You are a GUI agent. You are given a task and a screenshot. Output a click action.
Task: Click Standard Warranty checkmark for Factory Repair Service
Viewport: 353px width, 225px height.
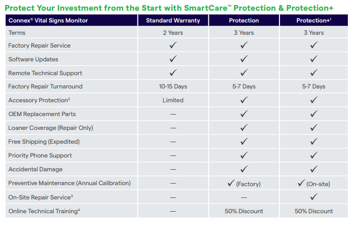tap(173, 46)
